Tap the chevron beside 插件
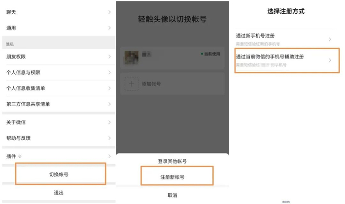This screenshot has height=204, width=345. point(109,156)
